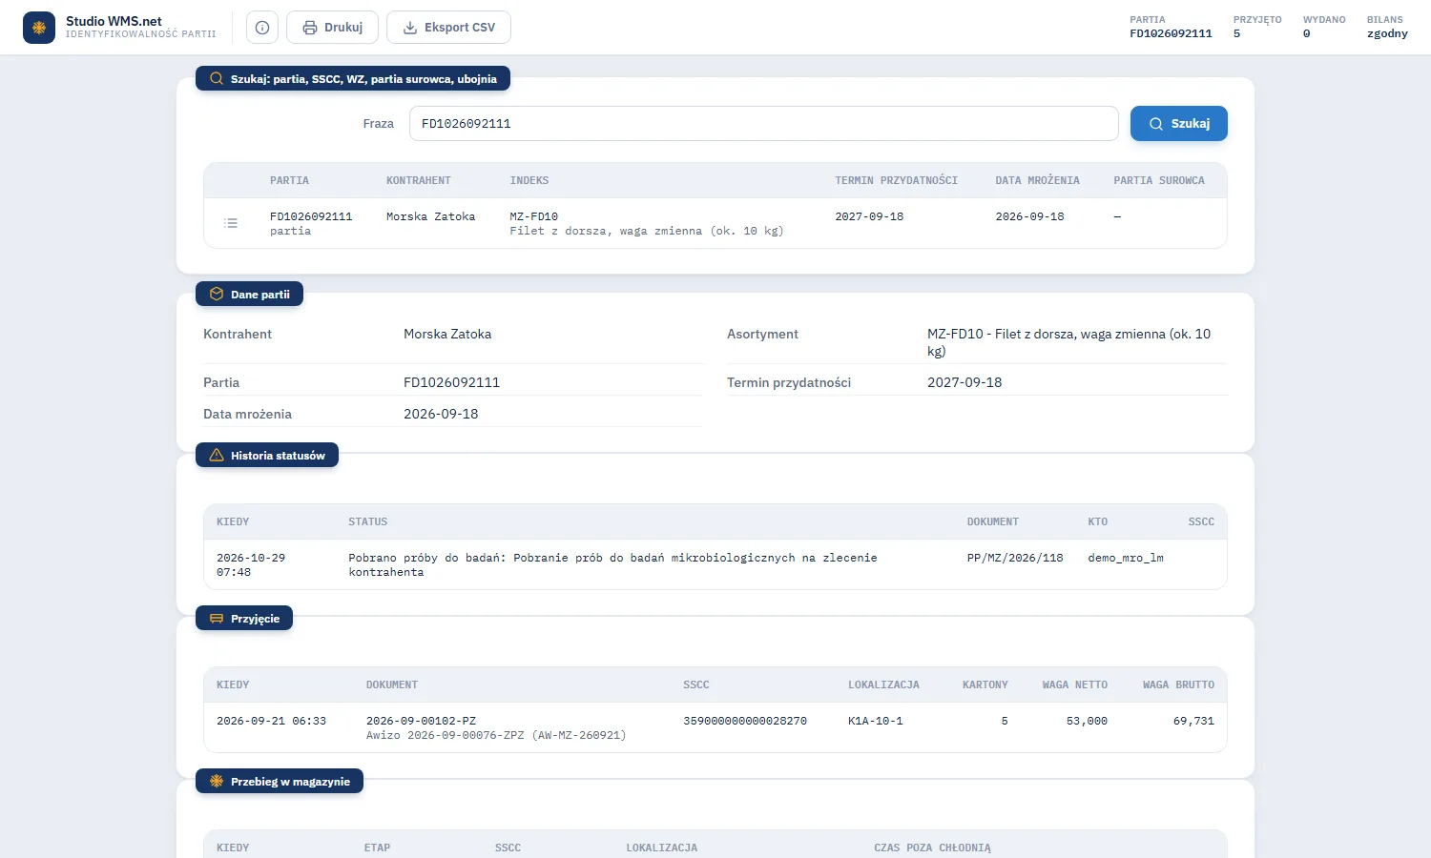Click the Pobrano próby do badań status text
The height and width of the screenshot is (858, 1431).
click(x=612, y=564)
